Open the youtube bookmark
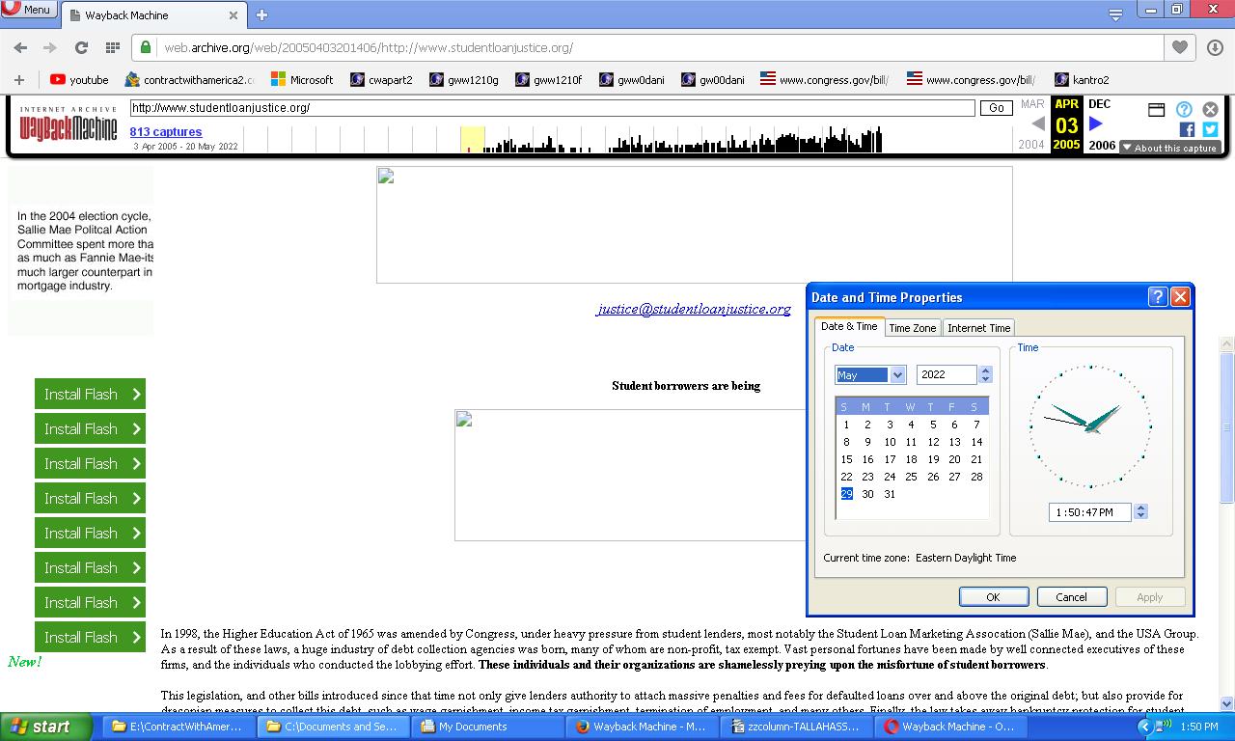Image resolution: width=1235 pixels, height=741 pixels. [x=79, y=80]
